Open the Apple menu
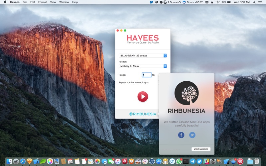 pyautogui.click(x=5, y=2)
